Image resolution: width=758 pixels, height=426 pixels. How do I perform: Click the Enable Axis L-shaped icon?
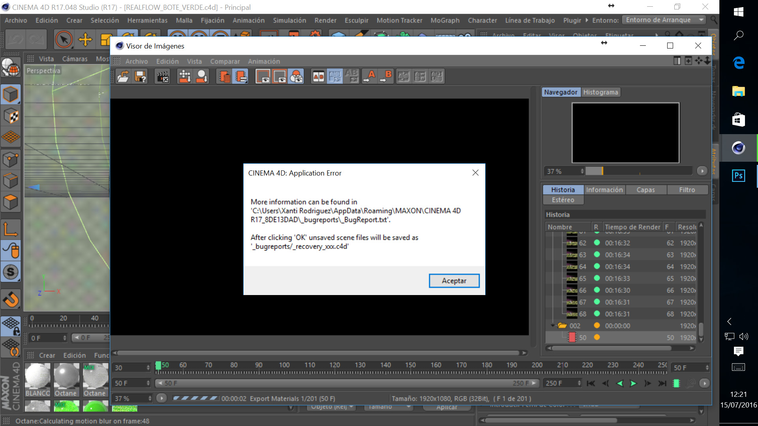pos(11,229)
